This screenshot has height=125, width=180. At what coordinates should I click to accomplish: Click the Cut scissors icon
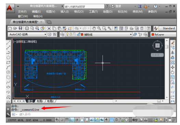[49, 28]
